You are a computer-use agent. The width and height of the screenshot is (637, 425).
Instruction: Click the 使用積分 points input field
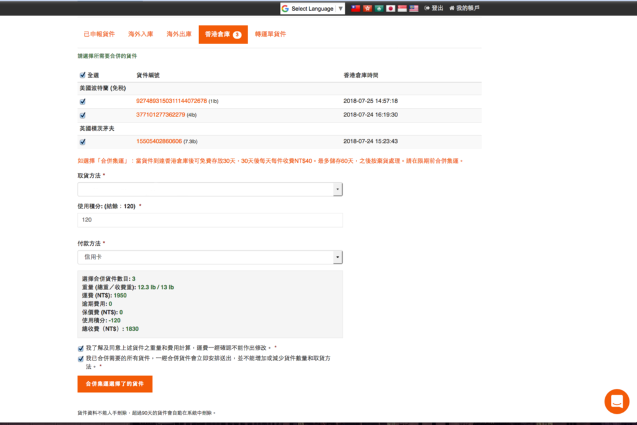tap(210, 220)
